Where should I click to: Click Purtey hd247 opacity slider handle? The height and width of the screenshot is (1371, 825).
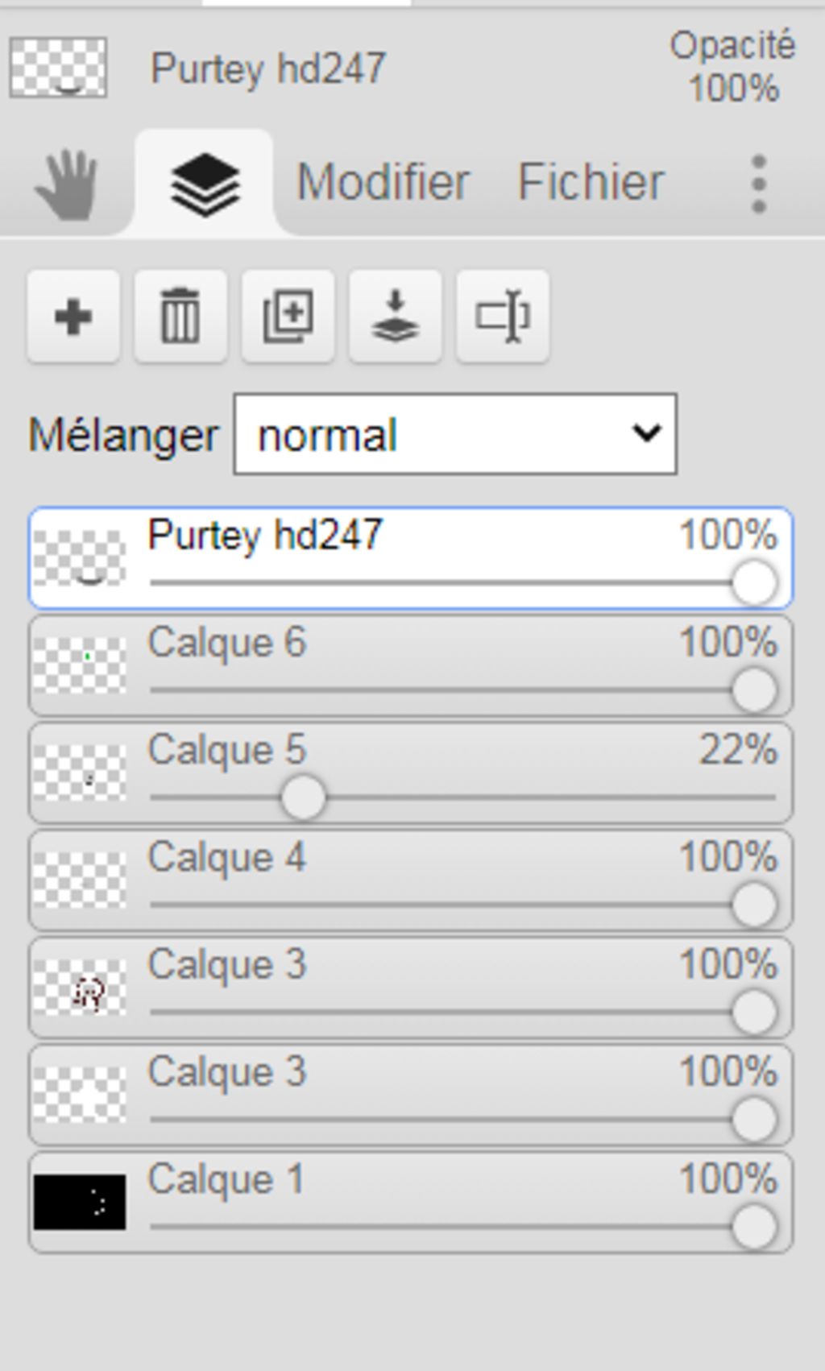(754, 582)
